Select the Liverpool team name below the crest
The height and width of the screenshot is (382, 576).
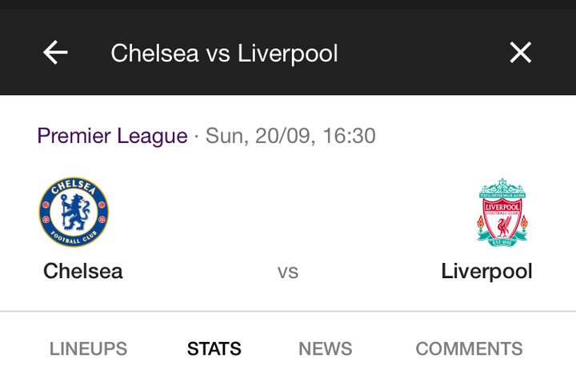click(486, 271)
